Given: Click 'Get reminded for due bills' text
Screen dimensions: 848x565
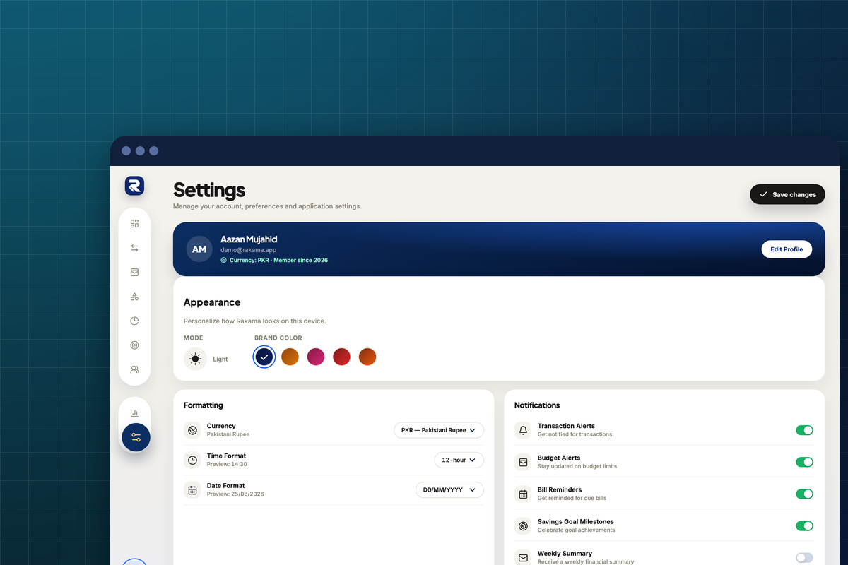Looking at the screenshot, I should [572, 498].
